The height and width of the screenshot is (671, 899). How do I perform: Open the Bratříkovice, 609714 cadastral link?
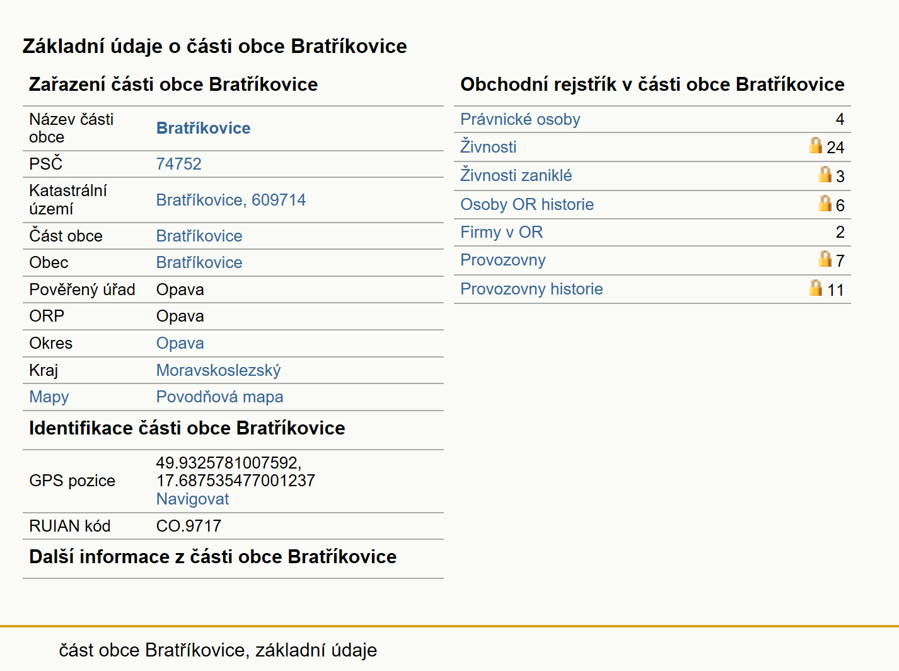coord(231,200)
